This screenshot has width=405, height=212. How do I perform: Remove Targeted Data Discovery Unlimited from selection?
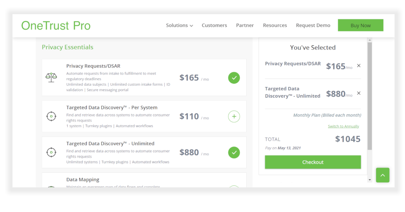pos(359,93)
